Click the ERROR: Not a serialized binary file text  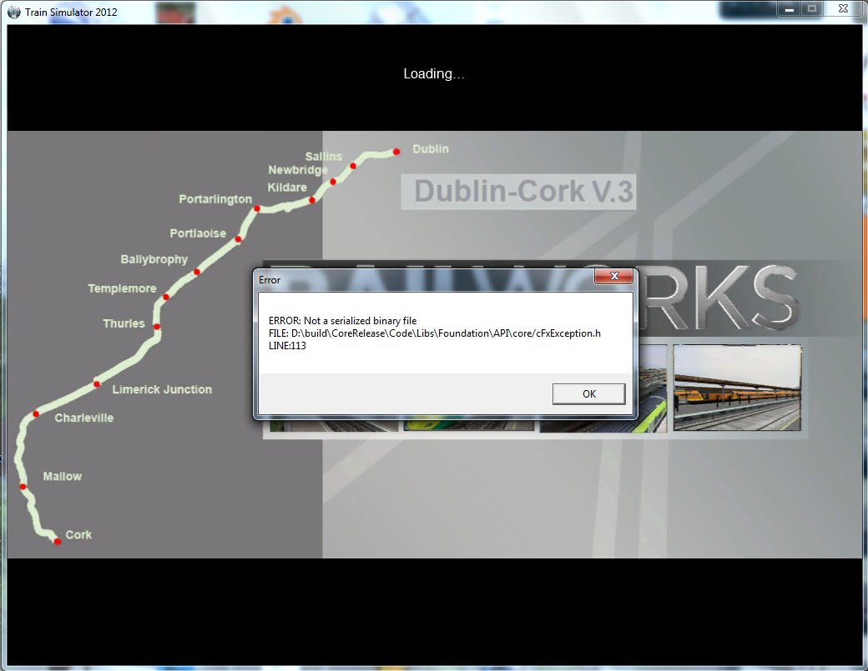tap(342, 321)
